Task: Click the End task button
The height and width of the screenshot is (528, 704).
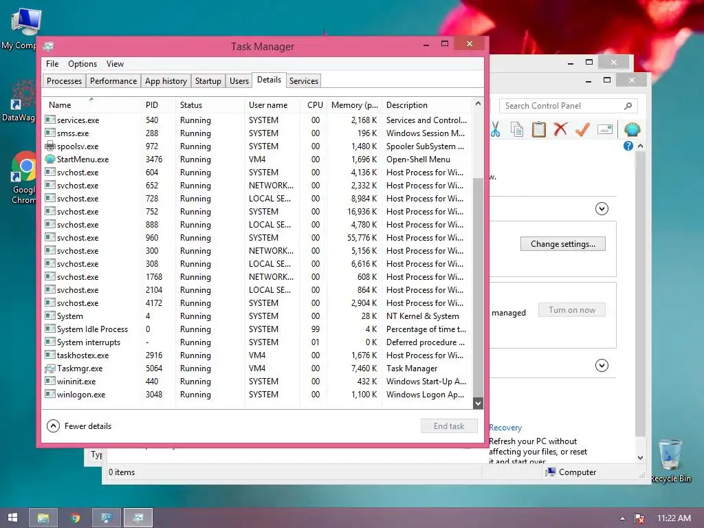Action: coord(449,426)
